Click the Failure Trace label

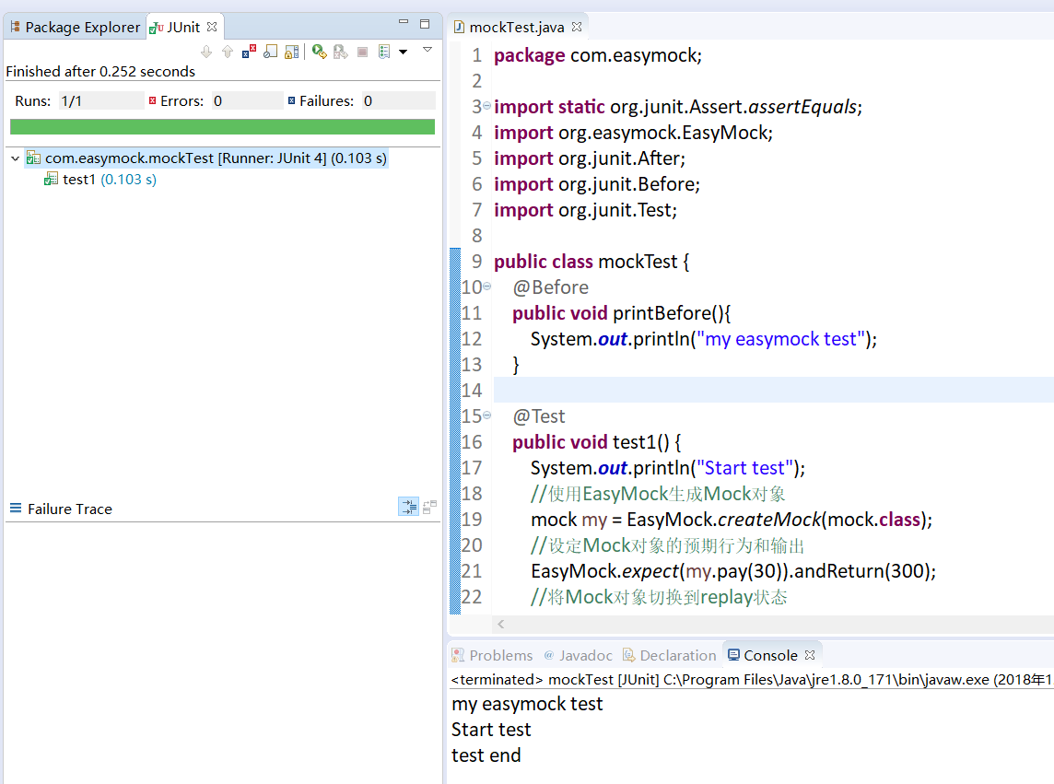pos(70,509)
